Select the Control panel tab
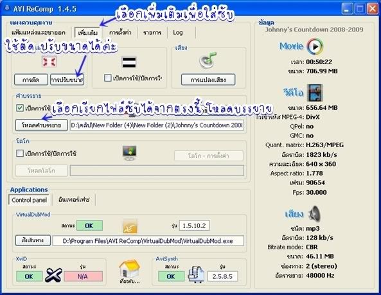Image resolution: width=381 pixels, height=295 pixels. [29, 200]
